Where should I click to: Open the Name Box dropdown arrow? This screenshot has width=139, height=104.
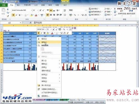pyautogui.click(x=20, y=23)
